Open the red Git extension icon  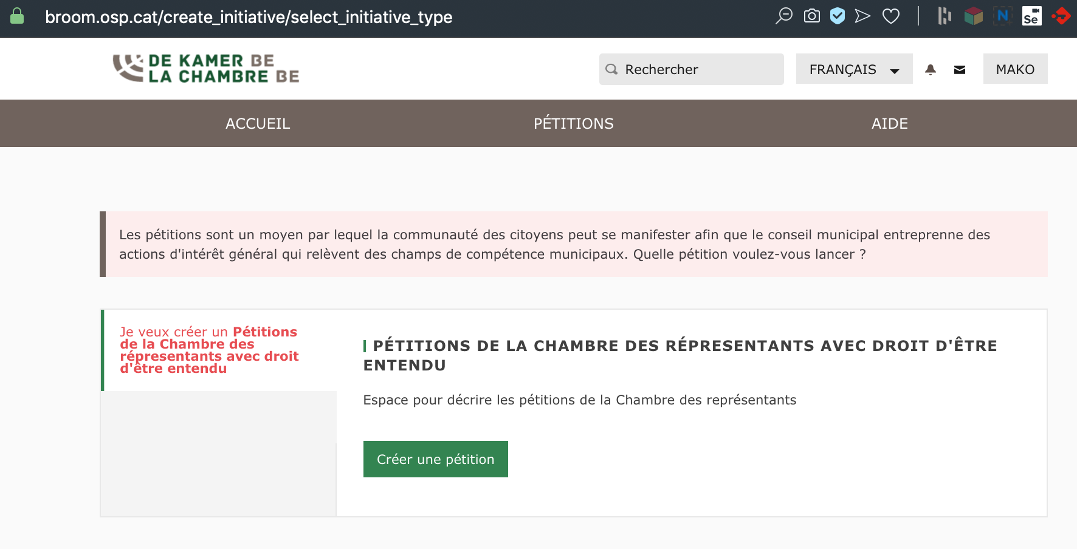tap(1061, 16)
